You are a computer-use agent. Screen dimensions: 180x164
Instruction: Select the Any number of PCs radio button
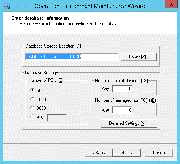click(x=32, y=116)
